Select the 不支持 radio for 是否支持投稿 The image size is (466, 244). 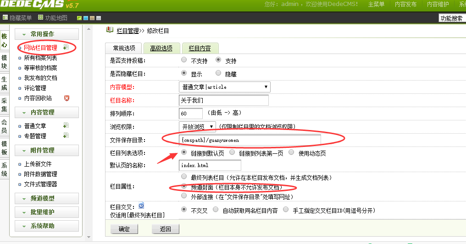click(184, 60)
